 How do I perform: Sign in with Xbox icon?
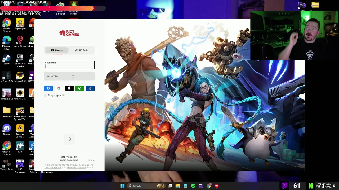coord(80,88)
